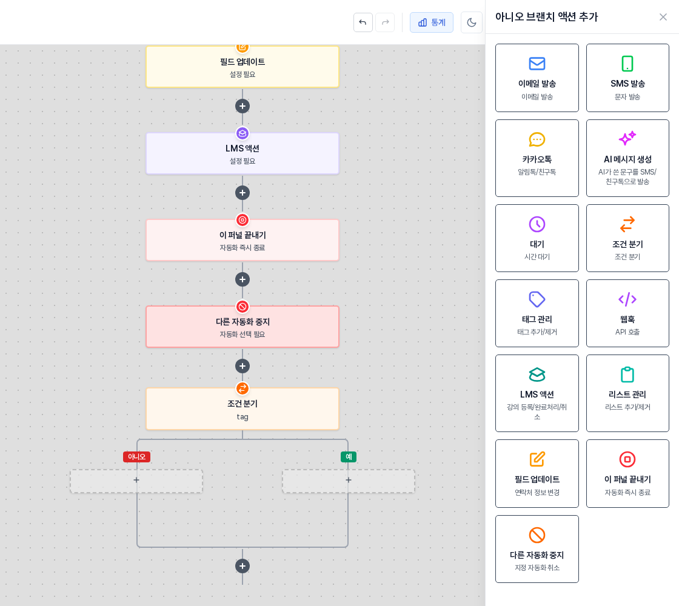Open the 통계 statistics view

coord(431,22)
